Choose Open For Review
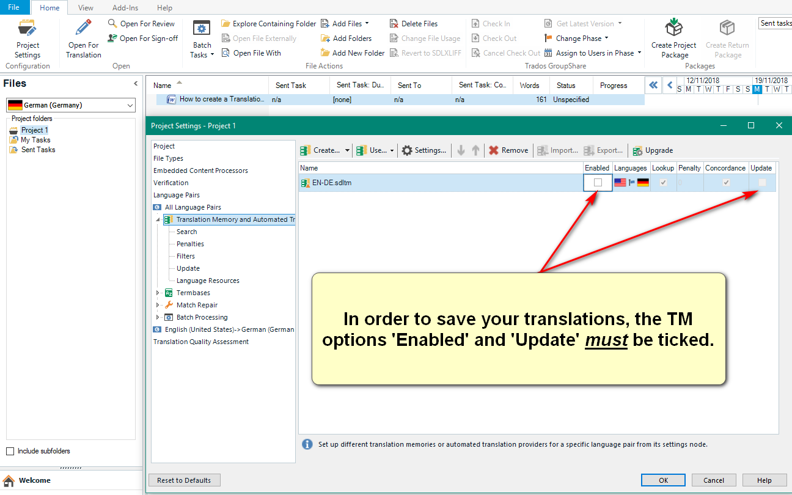This screenshot has height=495, width=792. (141, 24)
